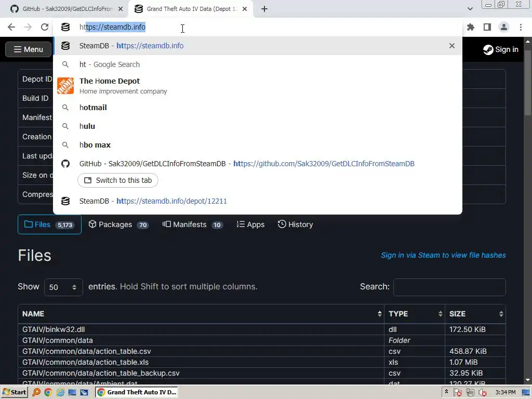This screenshot has width=532, height=399.
Task: Click the Grand Theft Auto IV taskbar button
Action: tap(137, 392)
